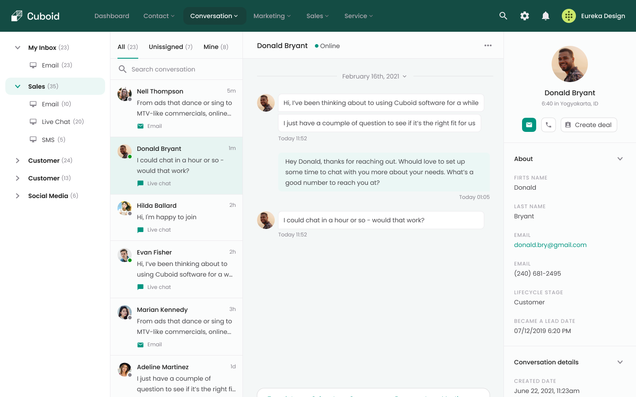This screenshot has height=397, width=636.
Task: Open the donald.bry@gmail.com email link
Action: [x=550, y=245]
